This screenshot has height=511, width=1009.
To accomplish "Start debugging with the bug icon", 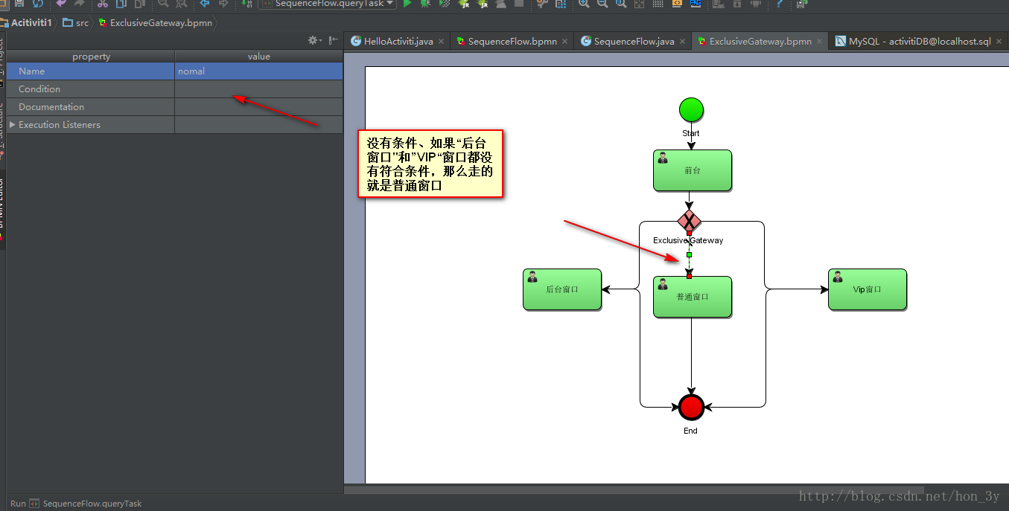I will pyautogui.click(x=425, y=3).
